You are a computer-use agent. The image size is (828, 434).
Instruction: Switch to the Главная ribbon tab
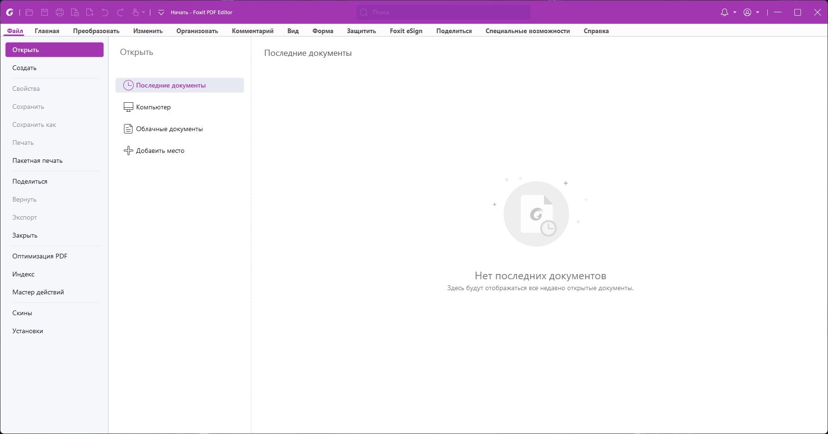coord(47,31)
